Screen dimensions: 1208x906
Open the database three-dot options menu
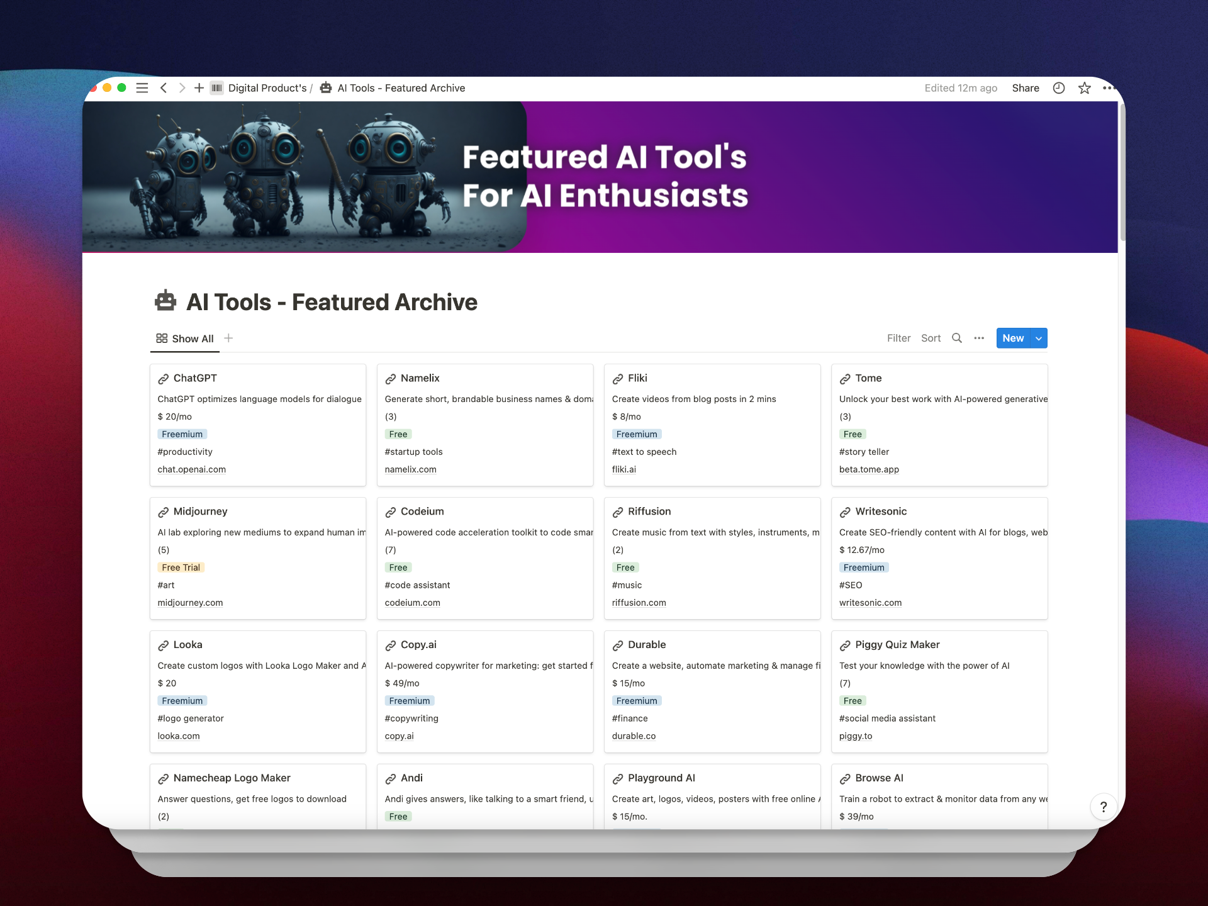click(x=979, y=338)
